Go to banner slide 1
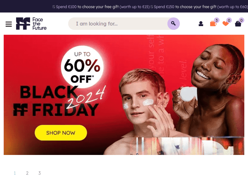This screenshot has width=248, height=186. coord(15,173)
